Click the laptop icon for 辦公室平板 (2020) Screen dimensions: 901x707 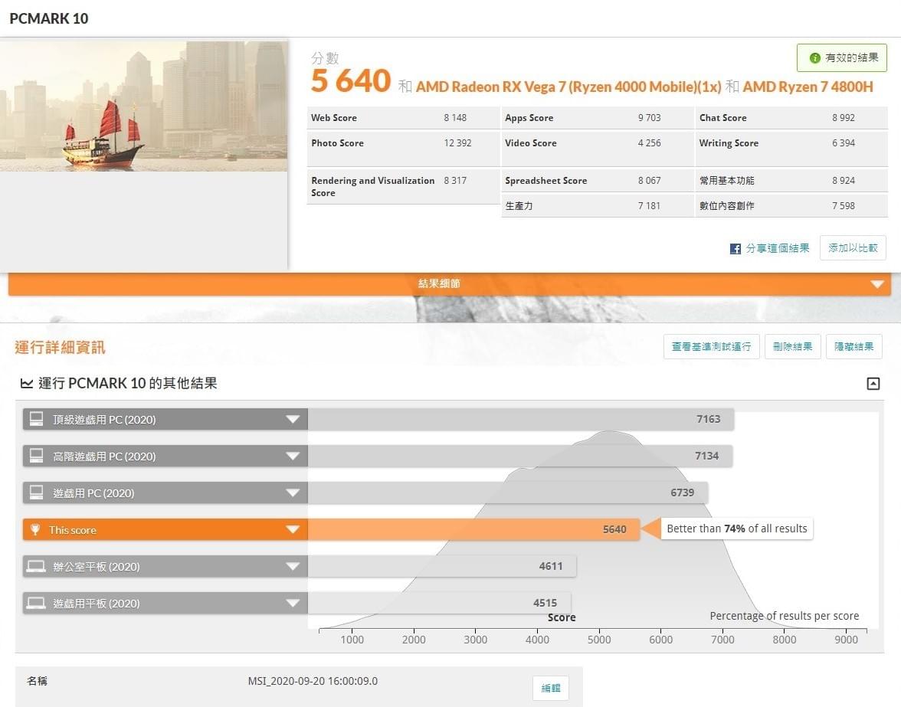[35, 566]
